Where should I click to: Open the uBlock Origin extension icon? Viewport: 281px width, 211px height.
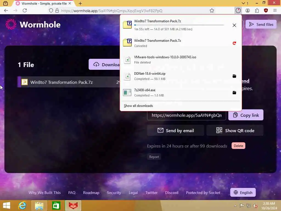pos(266,11)
